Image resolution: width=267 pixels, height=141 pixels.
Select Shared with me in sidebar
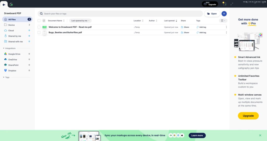point(15,41)
